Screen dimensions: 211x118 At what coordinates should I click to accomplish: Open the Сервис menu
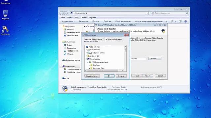(84, 17)
